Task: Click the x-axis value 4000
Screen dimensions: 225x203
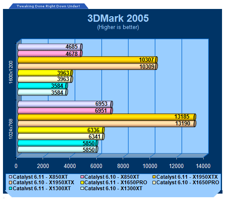Action: [70, 166]
